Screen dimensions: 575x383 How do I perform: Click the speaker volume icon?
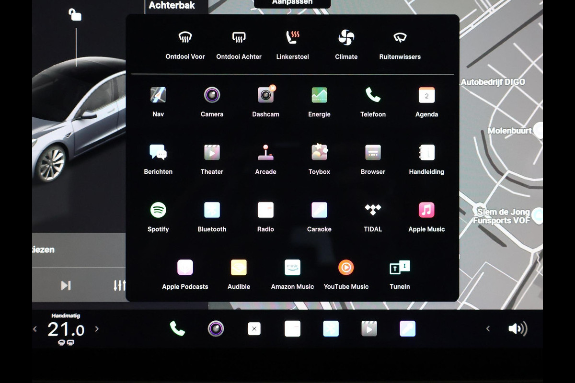[517, 328]
